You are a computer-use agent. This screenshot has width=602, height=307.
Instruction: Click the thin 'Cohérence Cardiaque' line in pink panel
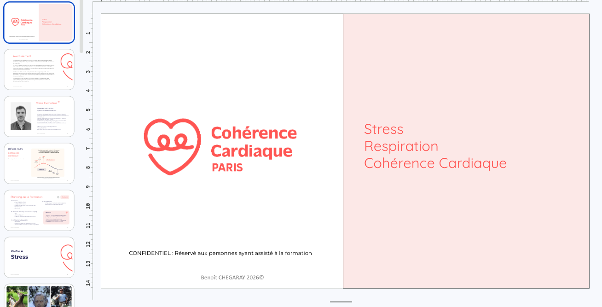[435, 163]
